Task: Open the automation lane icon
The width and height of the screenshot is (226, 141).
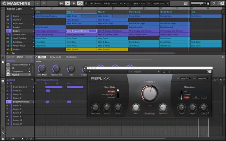Action: pyautogui.click(x=3, y=133)
